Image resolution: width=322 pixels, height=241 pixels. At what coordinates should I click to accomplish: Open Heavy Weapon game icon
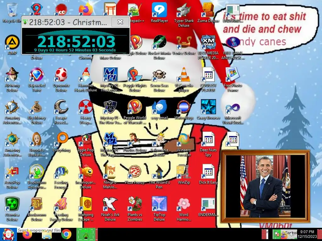pyautogui.click(x=86, y=112)
